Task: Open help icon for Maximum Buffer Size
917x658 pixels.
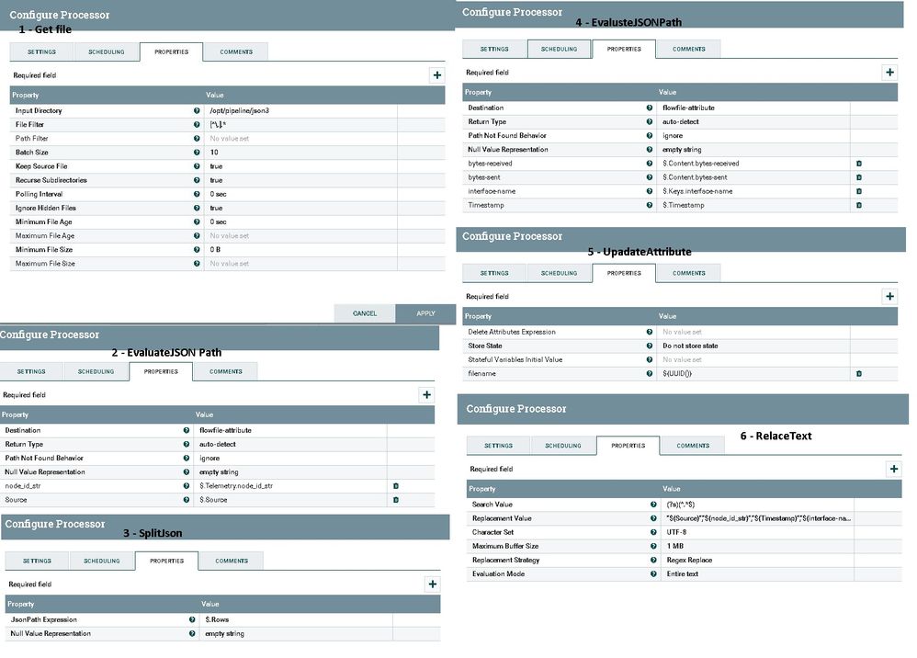Action: pyautogui.click(x=653, y=546)
